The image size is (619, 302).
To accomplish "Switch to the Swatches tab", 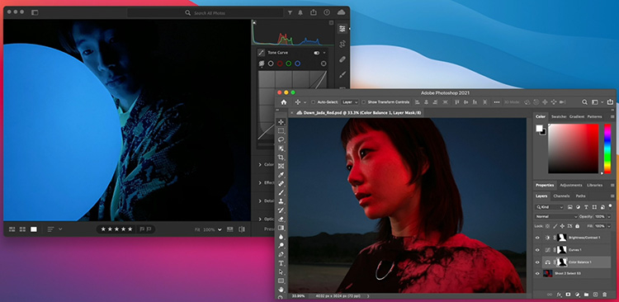I will tap(559, 117).
